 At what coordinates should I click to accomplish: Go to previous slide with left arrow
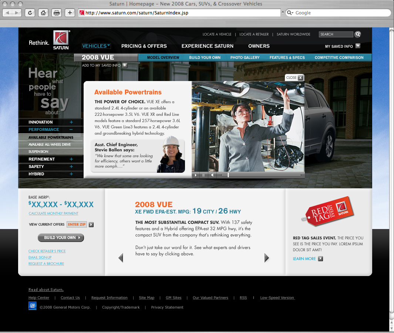tap(121, 258)
